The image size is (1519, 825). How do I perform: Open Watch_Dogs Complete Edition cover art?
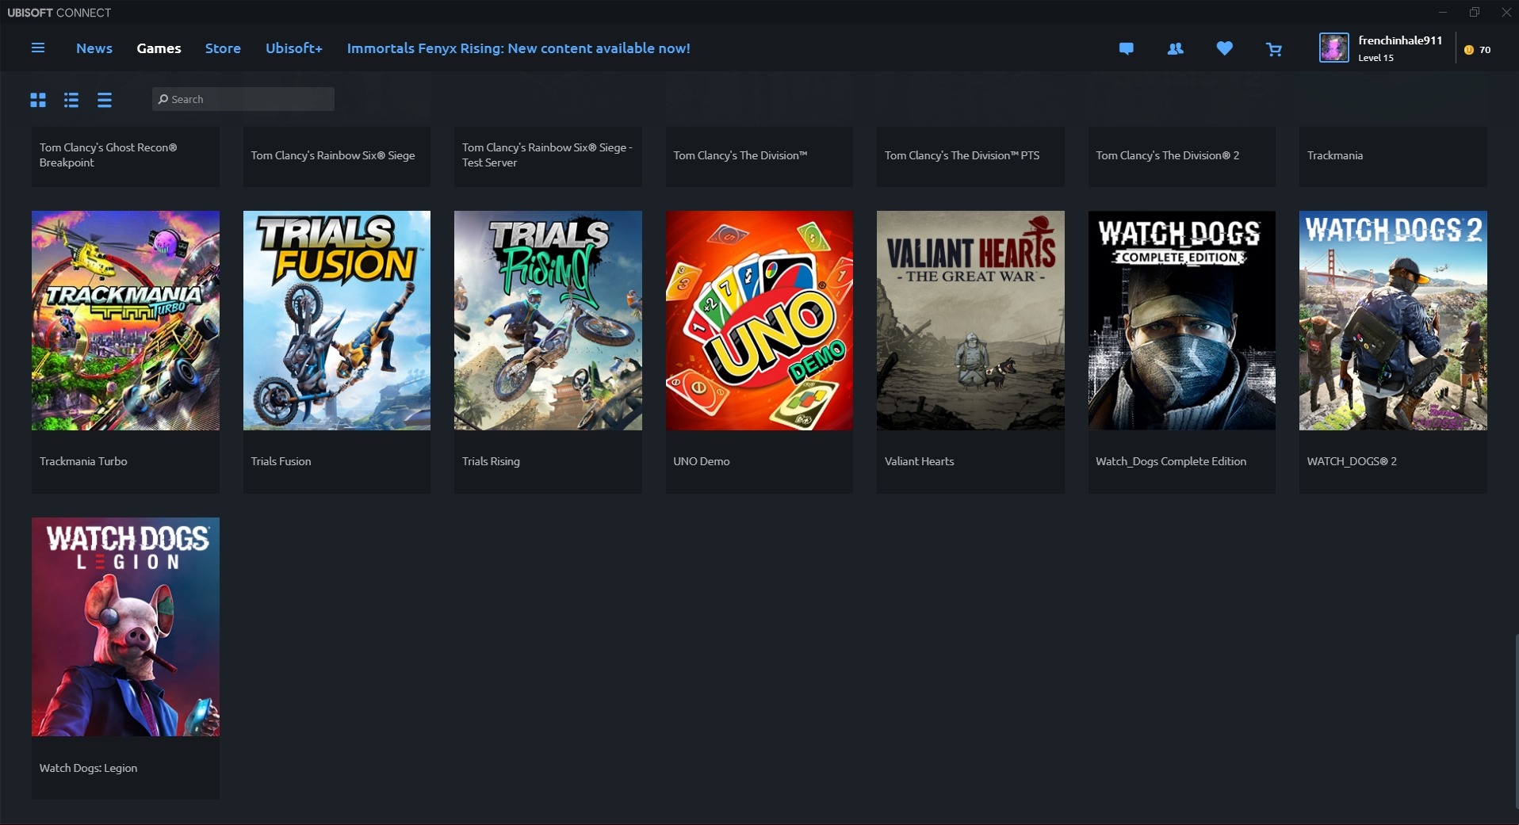pyautogui.click(x=1182, y=320)
